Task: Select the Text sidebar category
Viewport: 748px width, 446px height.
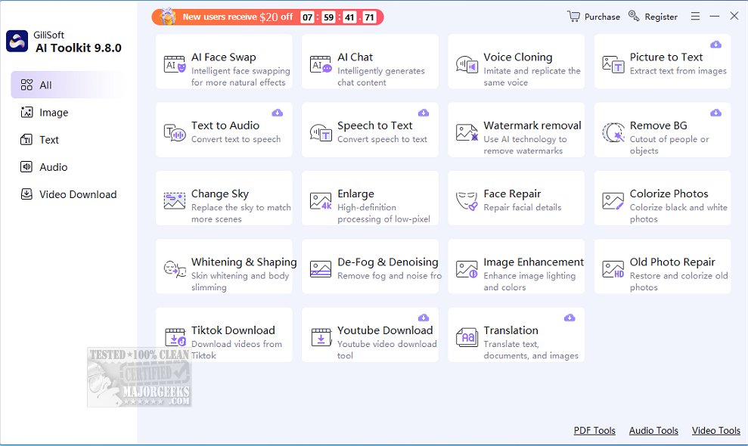Action: click(47, 140)
